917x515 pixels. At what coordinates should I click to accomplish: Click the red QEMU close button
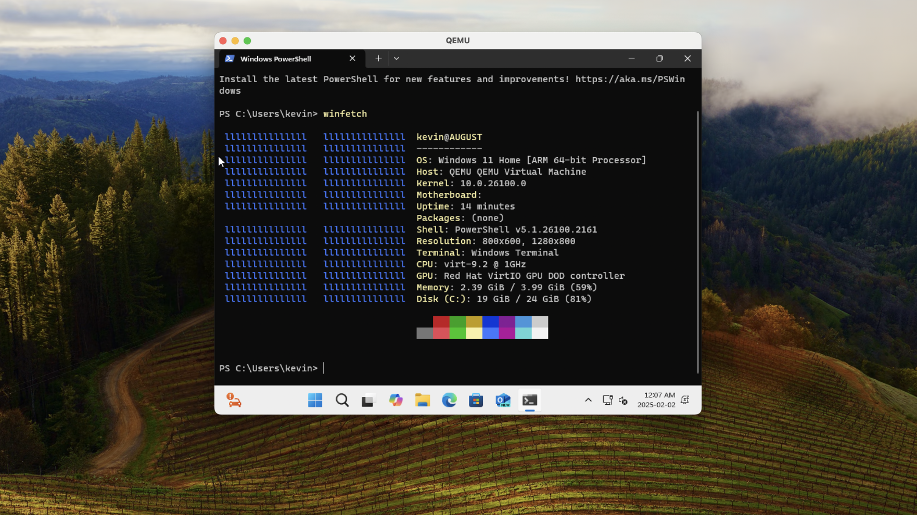click(x=223, y=41)
